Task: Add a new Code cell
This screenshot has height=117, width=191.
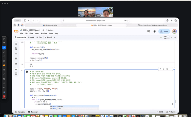Action: (31, 37)
